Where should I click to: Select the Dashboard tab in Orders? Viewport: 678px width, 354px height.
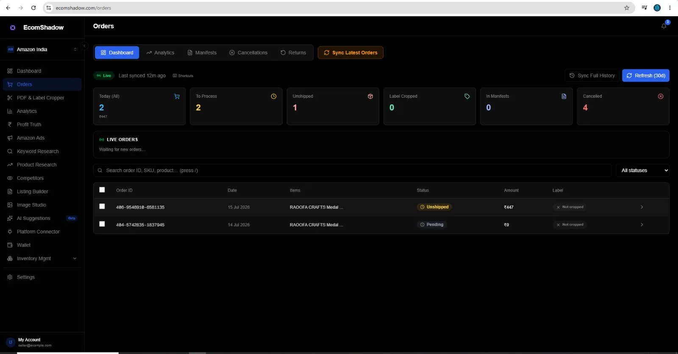[117, 53]
